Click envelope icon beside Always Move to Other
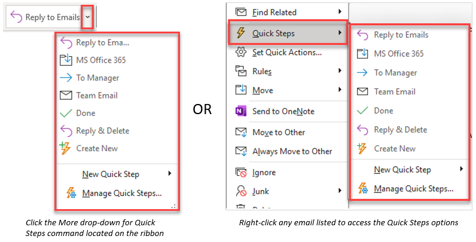 point(241,151)
